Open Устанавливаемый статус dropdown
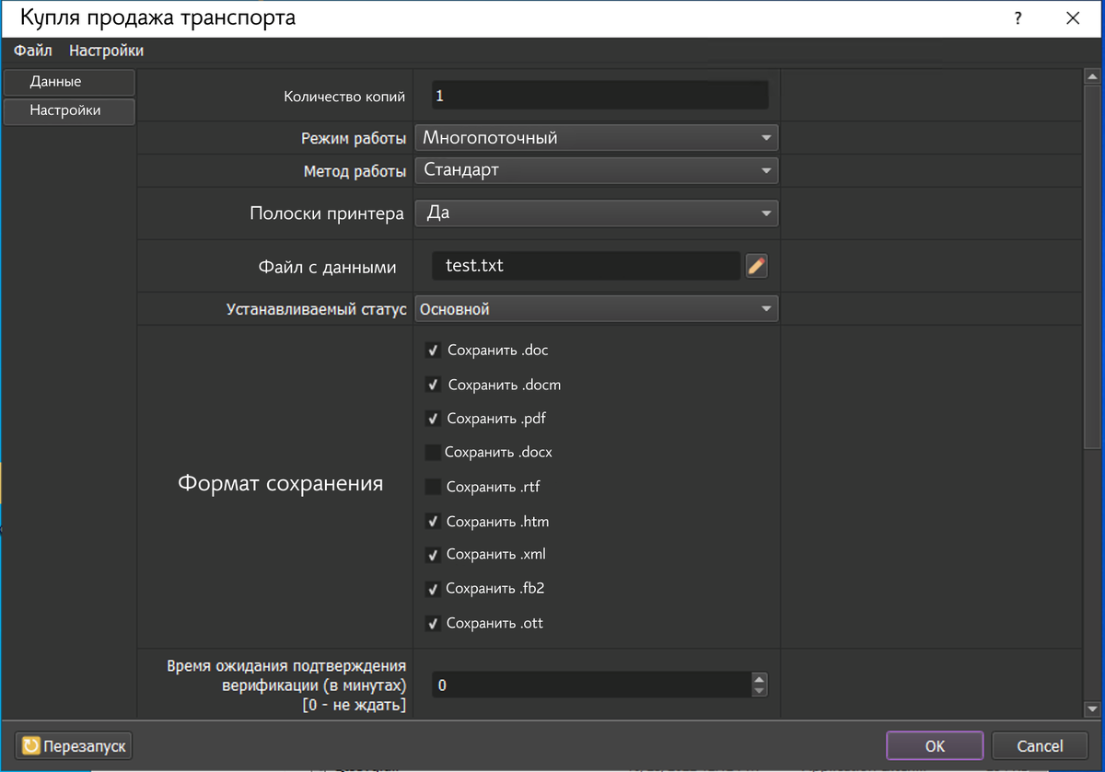Screen dimensions: 1105x772 tap(597, 309)
